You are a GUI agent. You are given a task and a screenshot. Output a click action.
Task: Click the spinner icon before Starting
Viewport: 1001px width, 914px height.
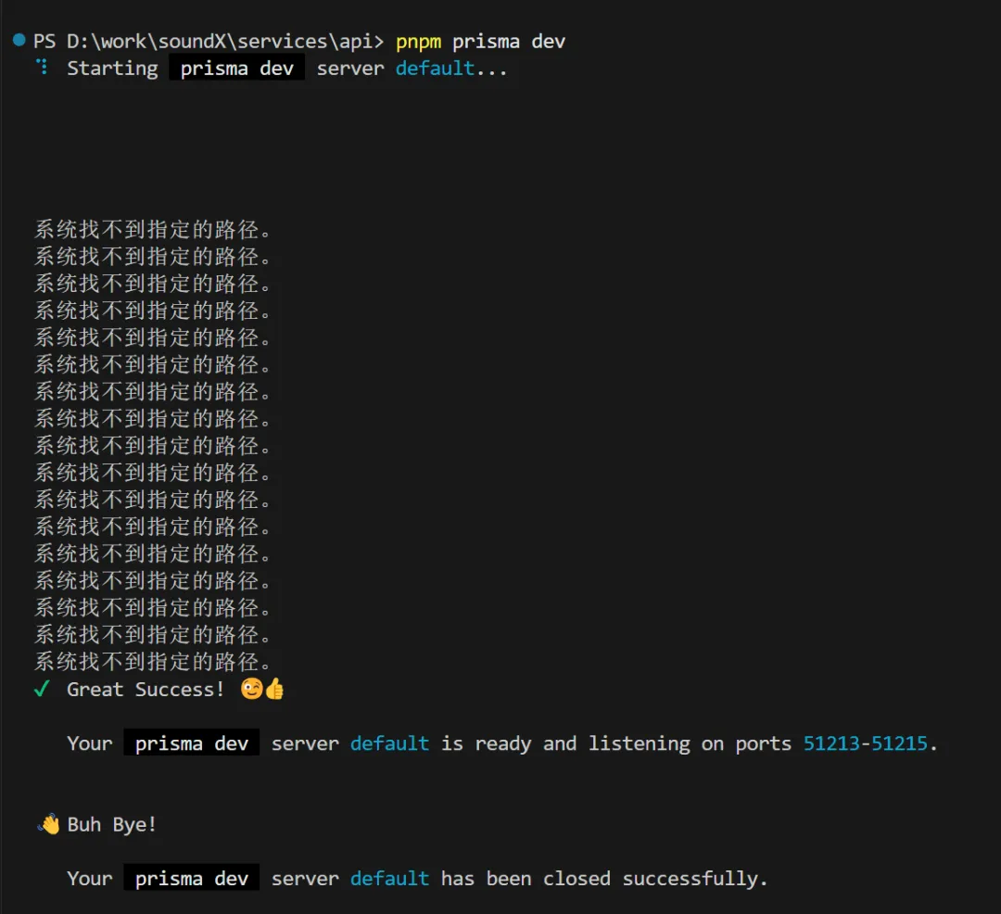tap(42, 67)
